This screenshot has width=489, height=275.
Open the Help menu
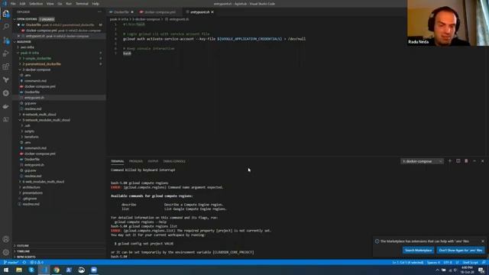click(x=96, y=4)
